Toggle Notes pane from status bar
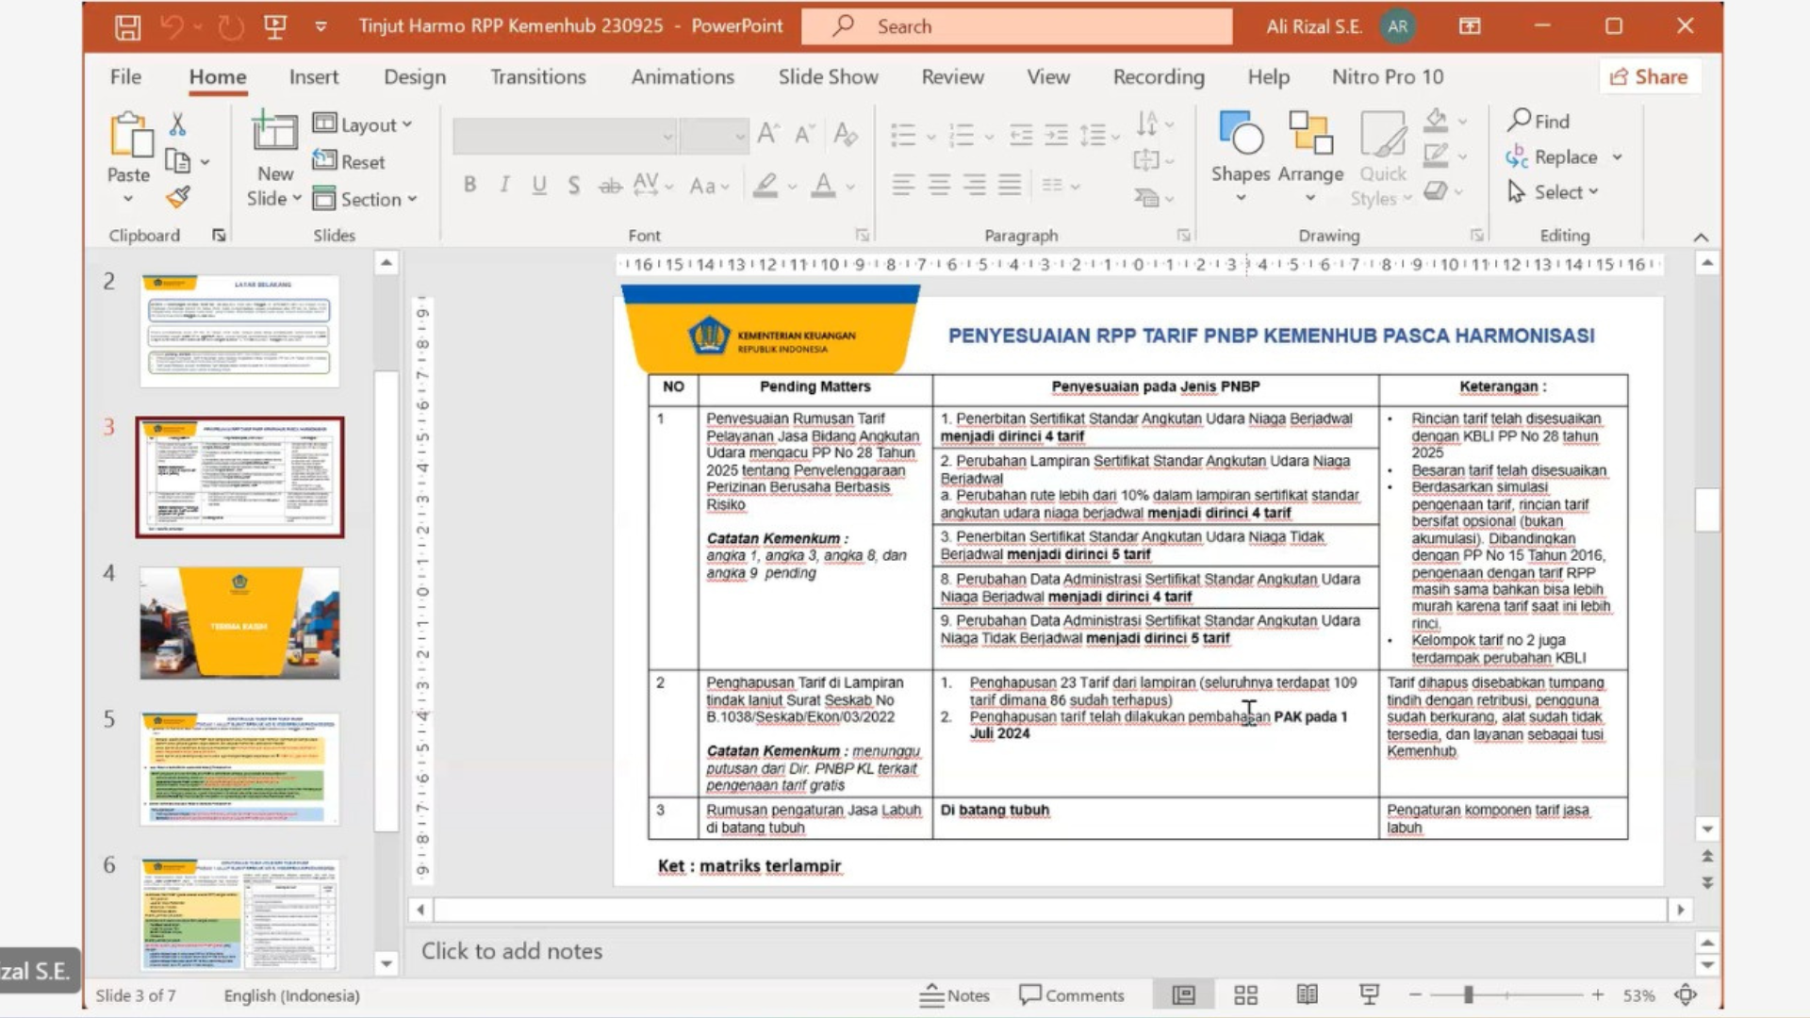Screen dimensions: 1810x1018 (954, 995)
